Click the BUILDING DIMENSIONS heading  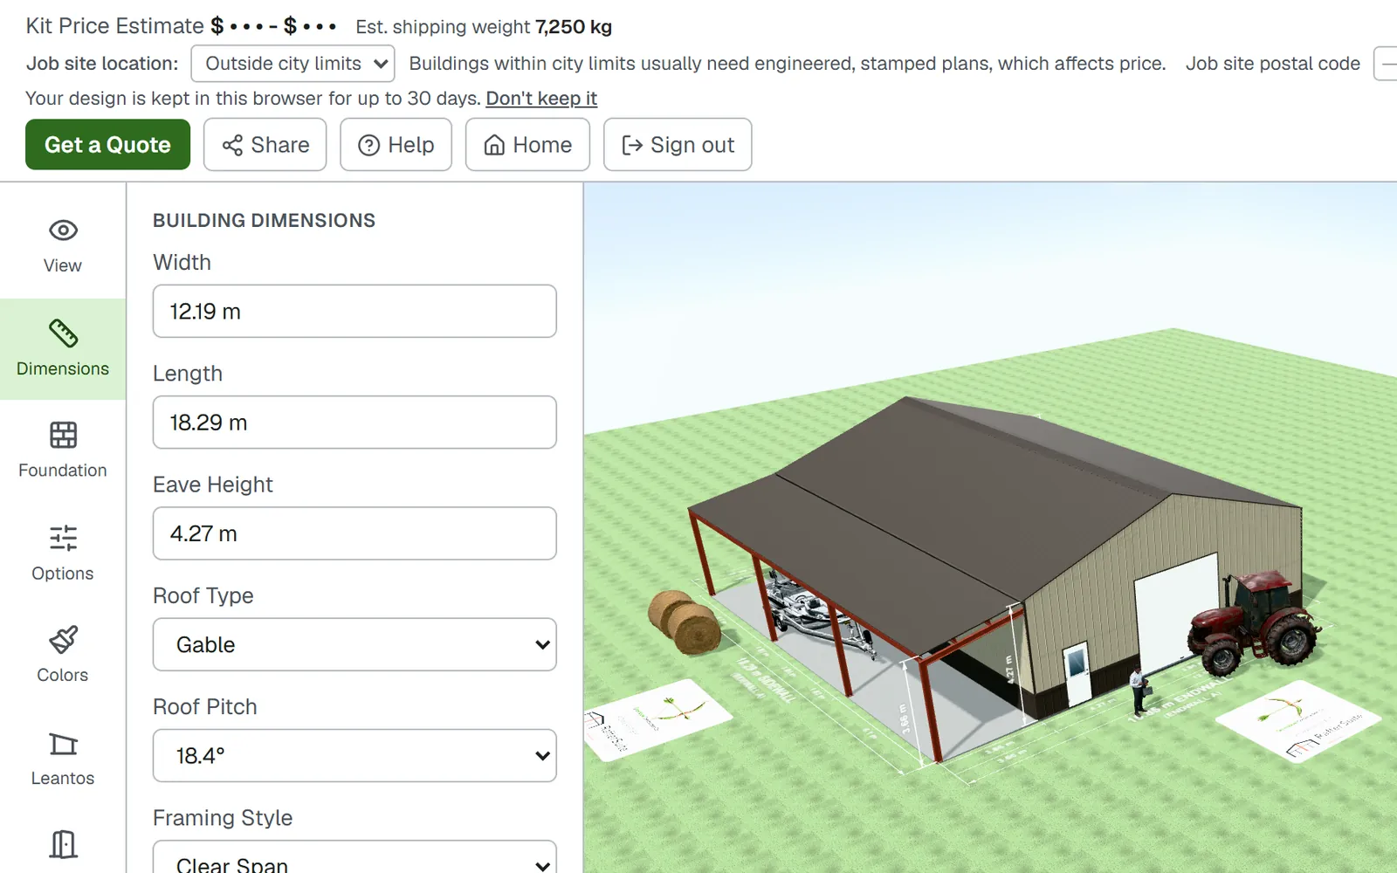point(264,221)
